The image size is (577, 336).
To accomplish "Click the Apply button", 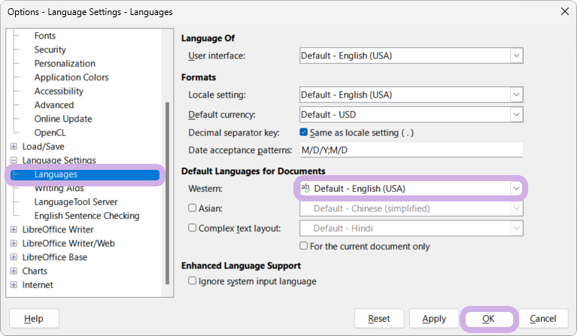I will pyautogui.click(x=434, y=319).
